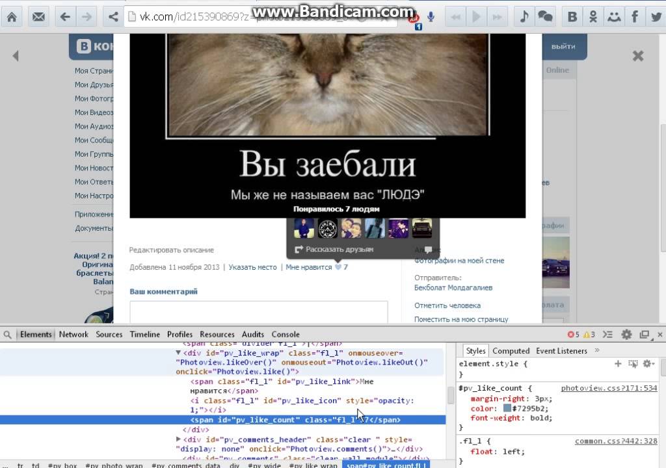The image size is (666, 468).
Task: Go to previous photo with left arrow
Action: click(x=16, y=56)
